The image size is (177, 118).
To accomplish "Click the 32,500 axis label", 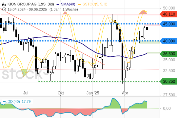I will click(x=169, y=71).
